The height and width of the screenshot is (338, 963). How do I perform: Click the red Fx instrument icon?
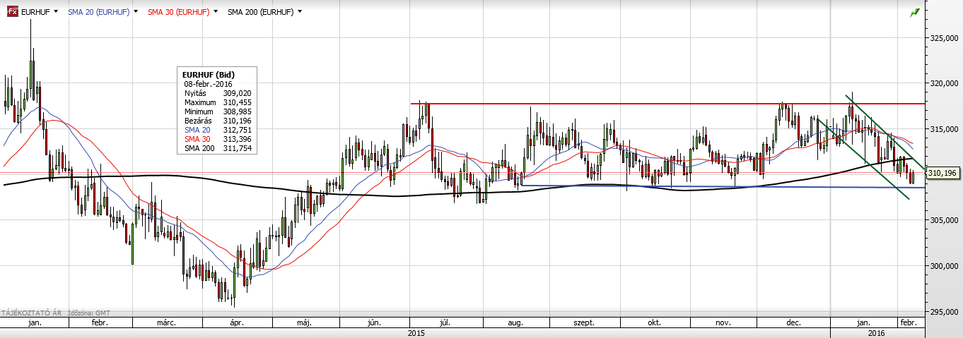click(12, 12)
